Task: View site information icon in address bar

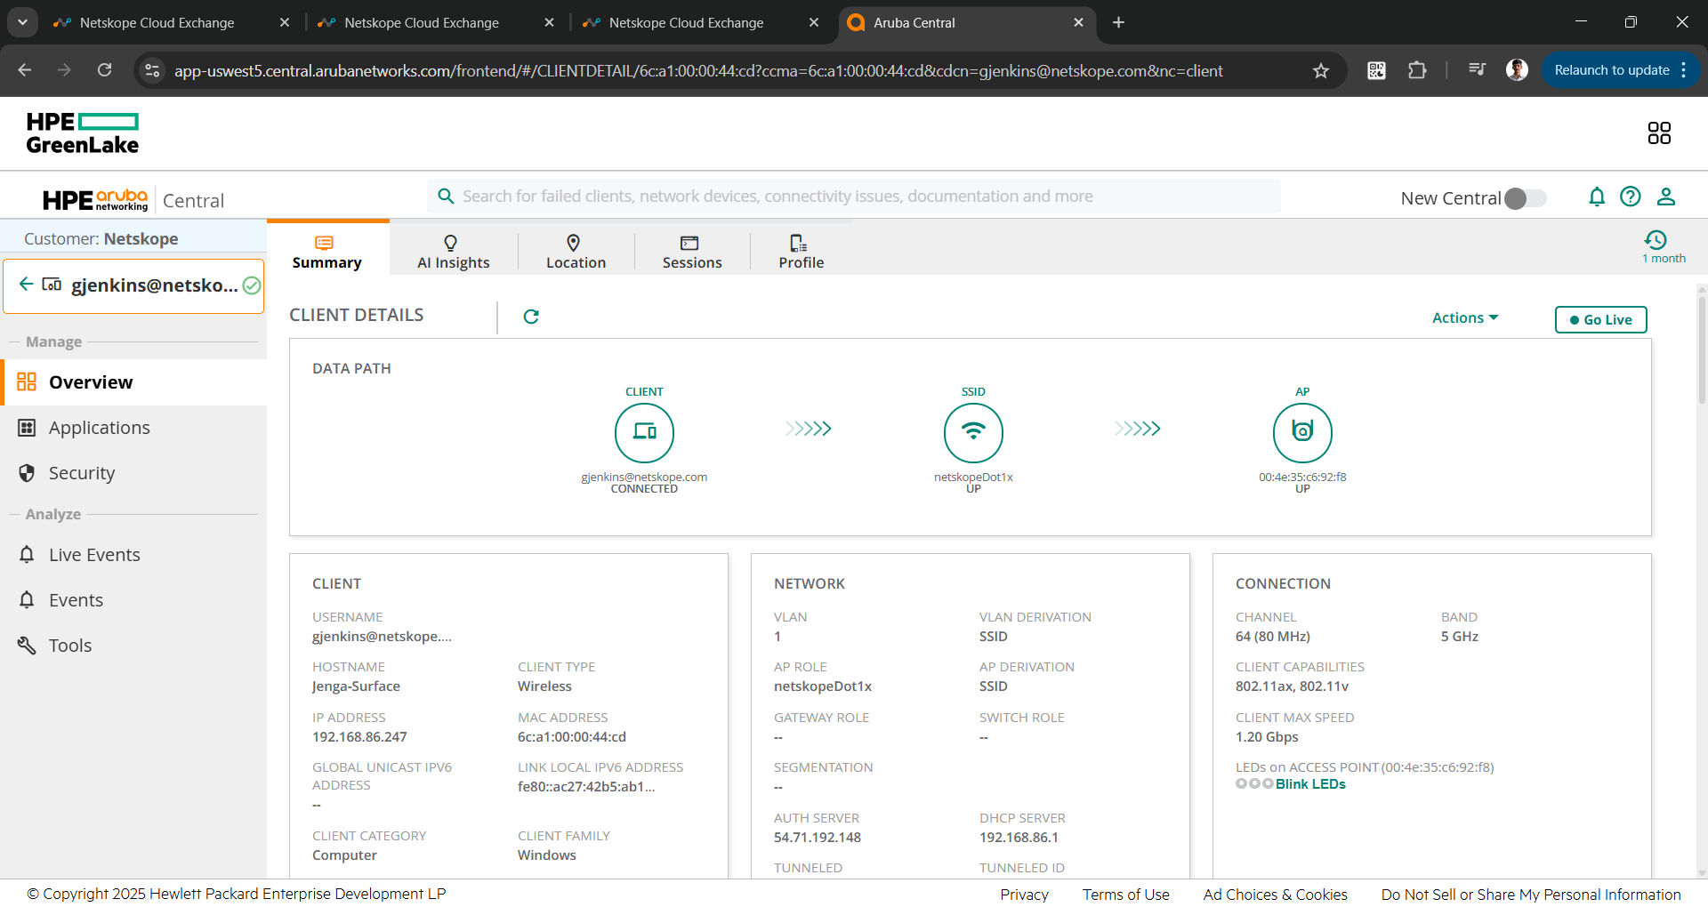Action: coord(153,70)
